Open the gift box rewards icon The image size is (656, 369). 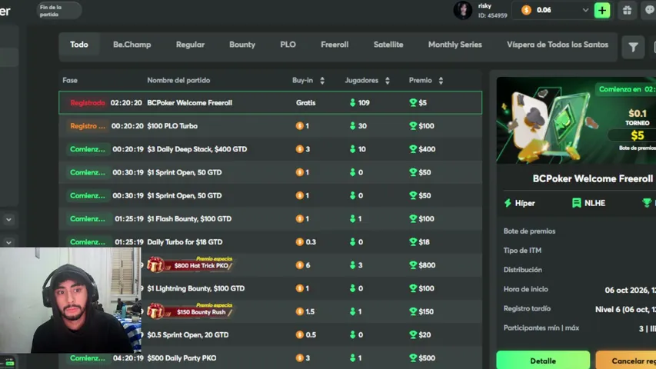627,11
